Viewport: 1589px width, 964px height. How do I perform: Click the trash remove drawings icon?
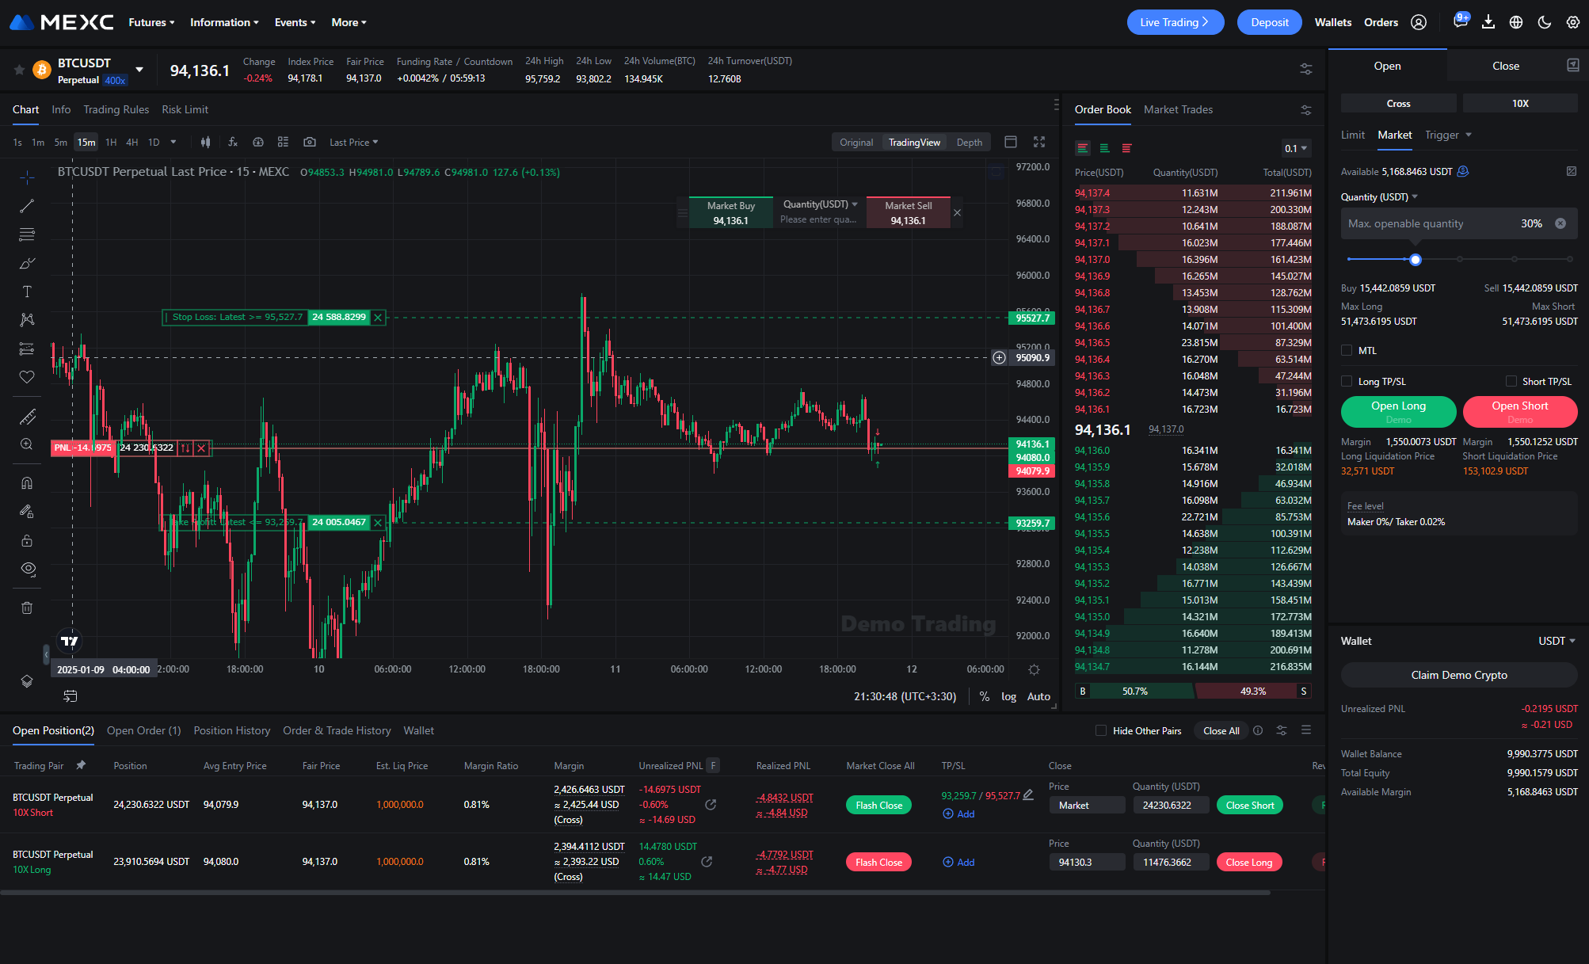click(x=27, y=608)
